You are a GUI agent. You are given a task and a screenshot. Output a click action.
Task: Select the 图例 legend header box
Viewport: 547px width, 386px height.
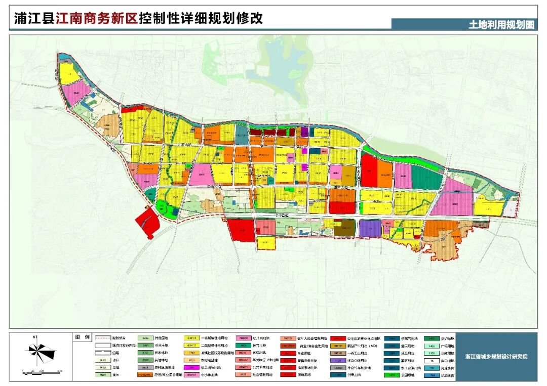coord(81,337)
